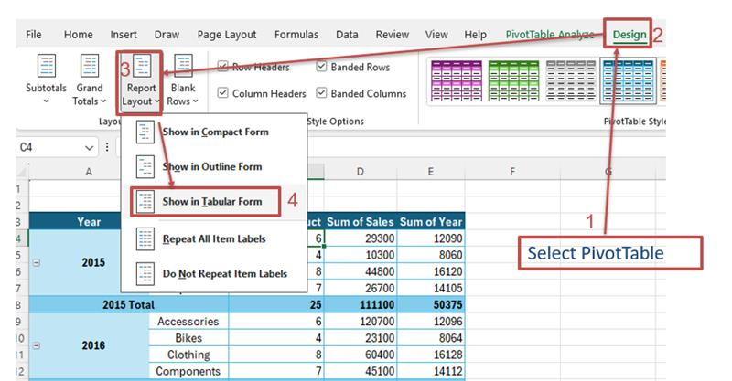This screenshot has height=381, width=732.
Task: Collapse the 2015 year group
Action: coord(37,262)
